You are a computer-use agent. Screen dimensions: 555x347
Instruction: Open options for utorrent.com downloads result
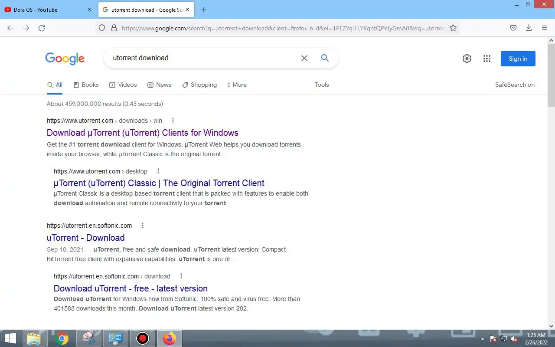[173, 120]
